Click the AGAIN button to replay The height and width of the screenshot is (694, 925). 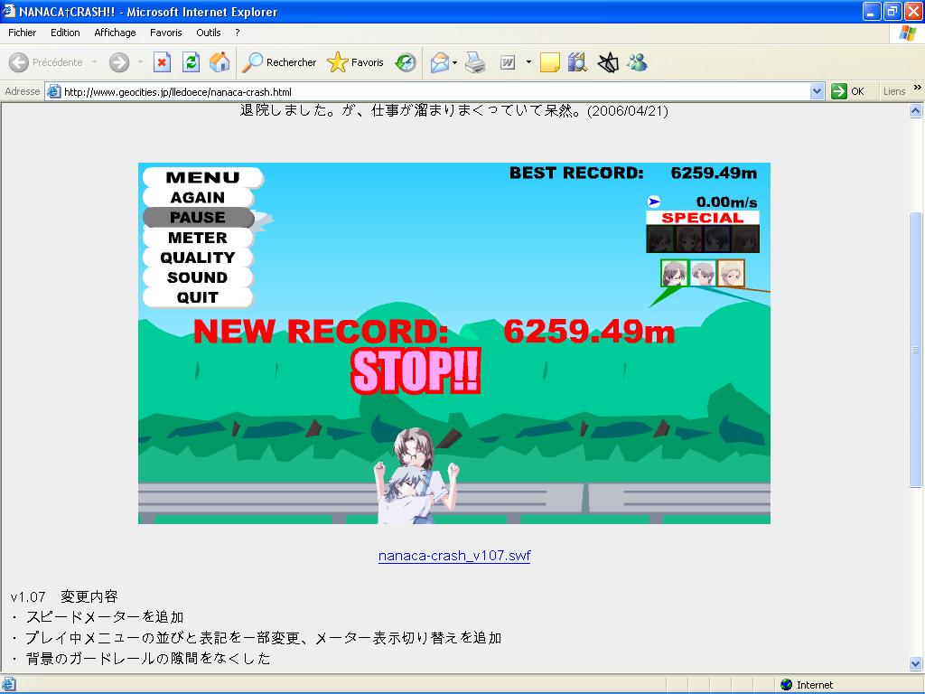(x=198, y=198)
